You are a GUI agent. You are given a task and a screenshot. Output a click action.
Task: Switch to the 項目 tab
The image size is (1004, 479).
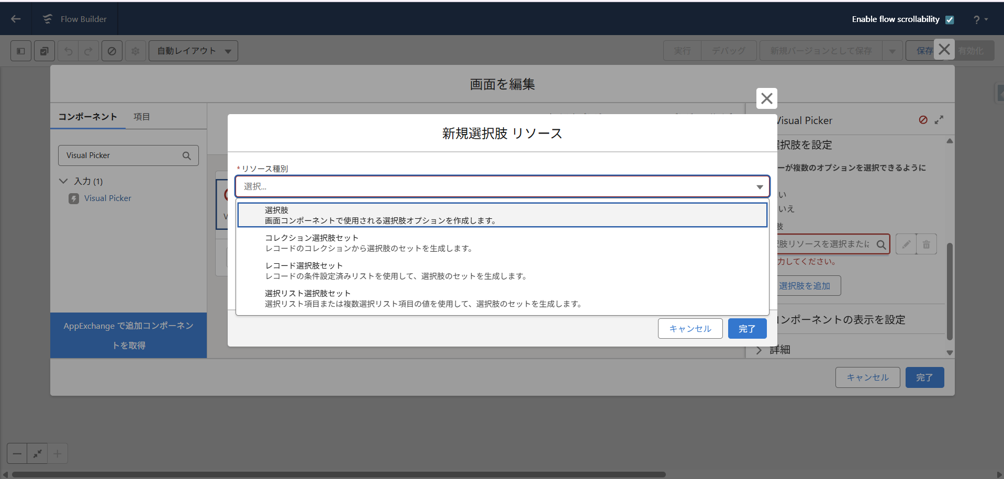point(141,117)
